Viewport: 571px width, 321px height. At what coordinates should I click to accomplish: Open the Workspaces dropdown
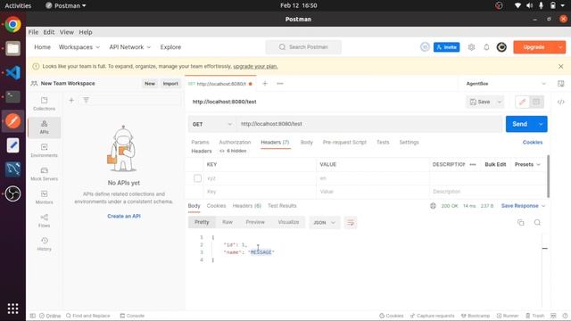[79, 47]
